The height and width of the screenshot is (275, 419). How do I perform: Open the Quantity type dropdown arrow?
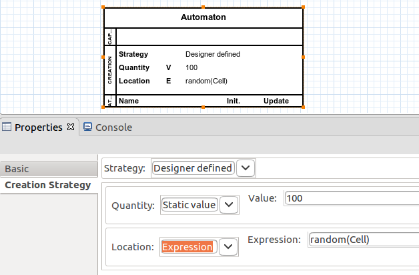(229, 205)
